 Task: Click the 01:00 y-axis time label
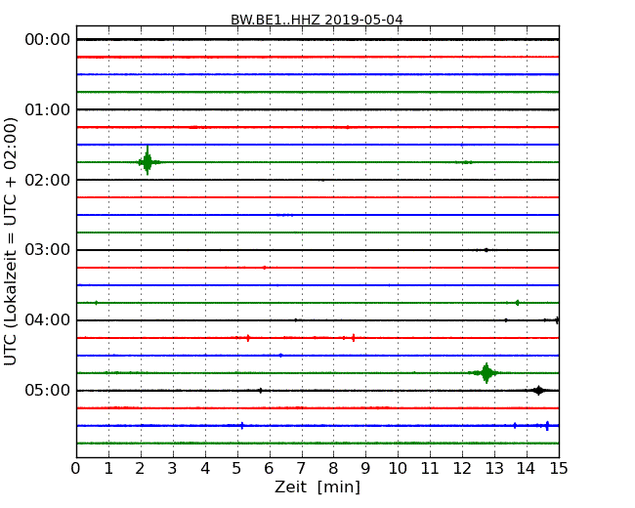[x=48, y=109]
